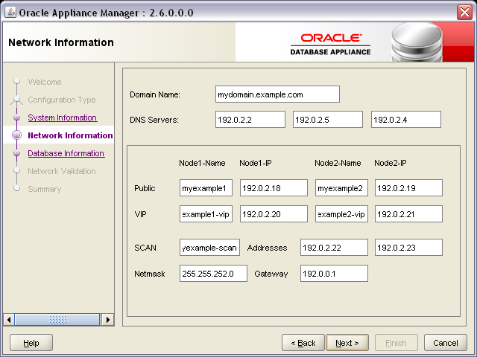Click the VIP Node1-Name field example1-vip
Viewport: 477px width, 357px height.
click(x=206, y=214)
